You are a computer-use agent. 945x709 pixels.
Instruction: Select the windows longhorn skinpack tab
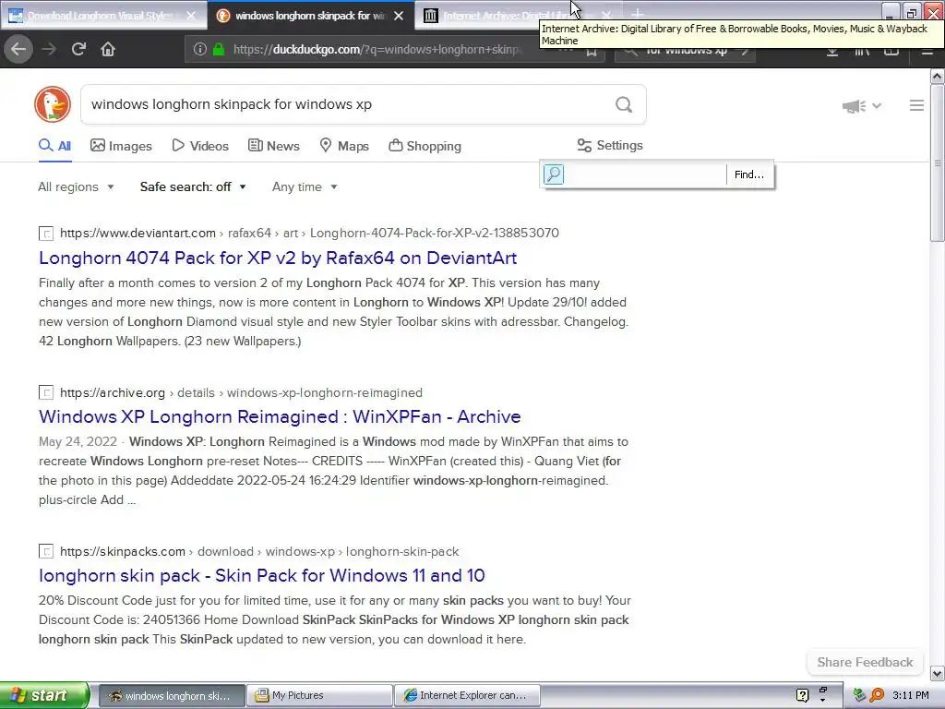tap(309, 16)
